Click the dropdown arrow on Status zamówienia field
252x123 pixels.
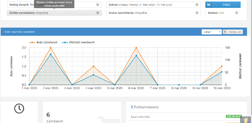(197, 13)
